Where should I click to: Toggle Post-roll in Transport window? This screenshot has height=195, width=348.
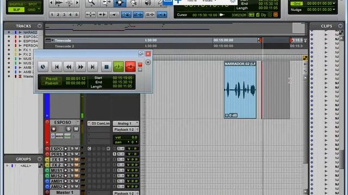point(52,83)
